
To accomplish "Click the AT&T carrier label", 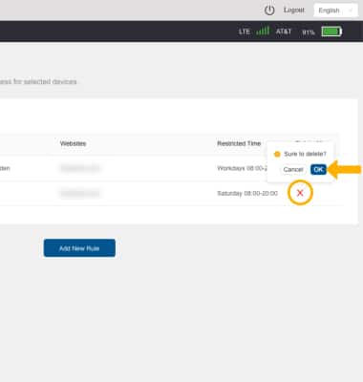I will (284, 32).
